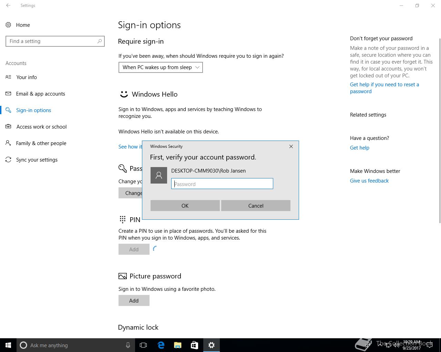The width and height of the screenshot is (441, 352).
Task: Open Give us feedback link
Action: [369, 181]
